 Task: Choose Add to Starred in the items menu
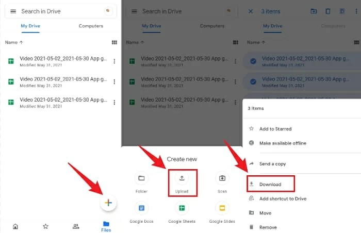(x=276, y=129)
